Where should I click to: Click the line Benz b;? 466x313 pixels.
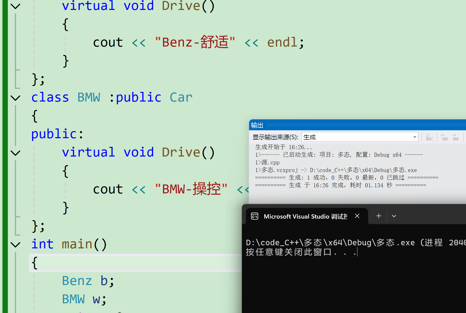coord(88,281)
